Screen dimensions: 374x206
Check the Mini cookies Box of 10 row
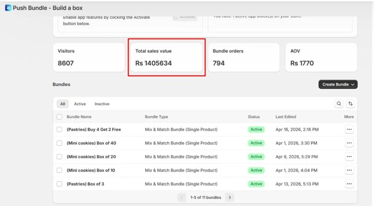[60, 170]
